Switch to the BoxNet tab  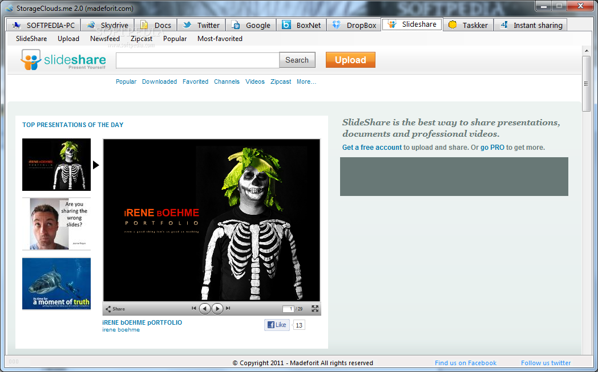click(301, 25)
